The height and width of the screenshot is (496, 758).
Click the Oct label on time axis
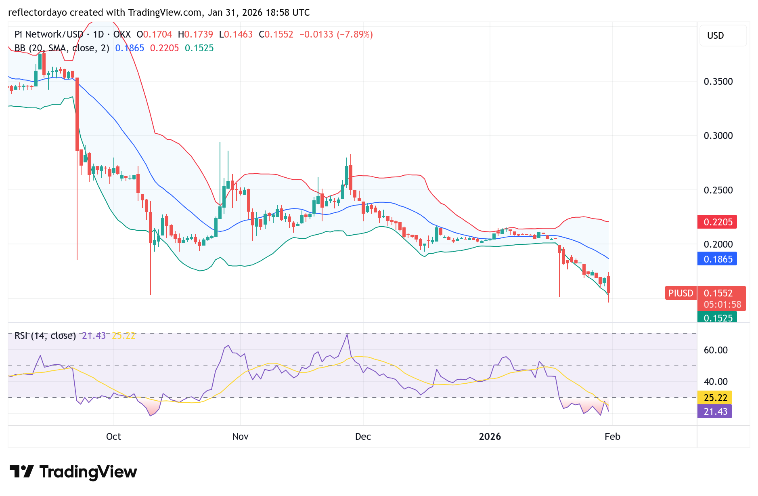click(x=113, y=437)
